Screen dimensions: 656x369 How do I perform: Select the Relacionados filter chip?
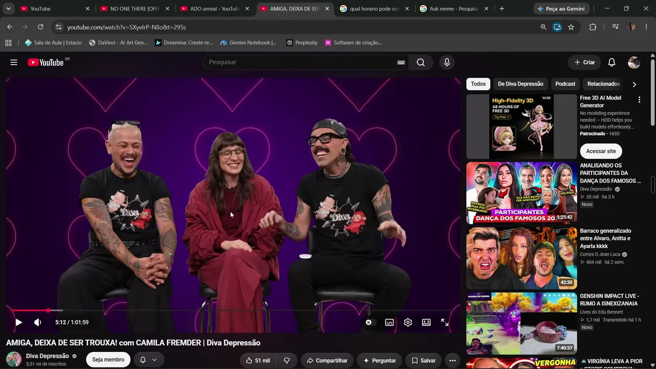[603, 84]
